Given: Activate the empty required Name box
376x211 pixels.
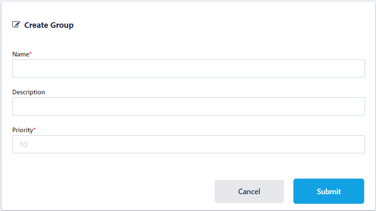Looking at the screenshot, I should pyautogui.click(x=188, y=68).
